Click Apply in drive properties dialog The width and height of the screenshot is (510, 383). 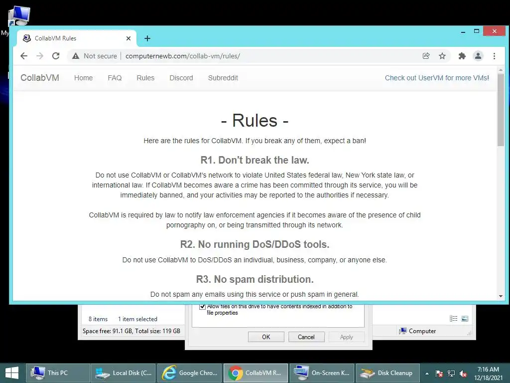(347, 337)
